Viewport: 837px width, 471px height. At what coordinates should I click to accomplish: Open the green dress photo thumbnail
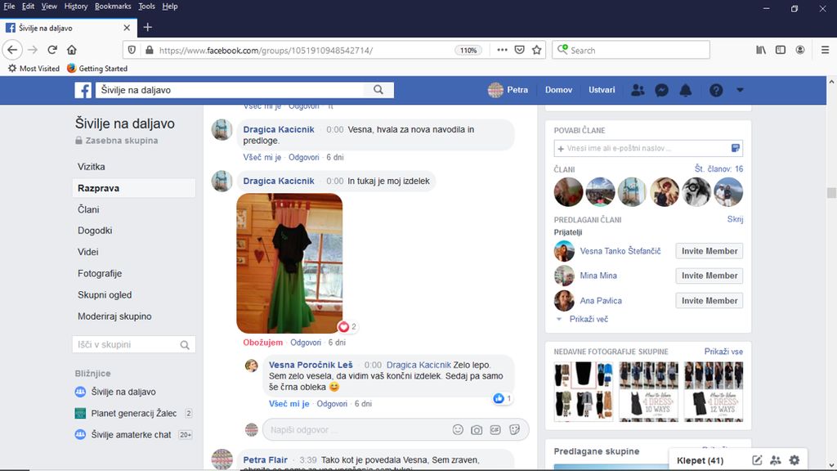[289, 262]
